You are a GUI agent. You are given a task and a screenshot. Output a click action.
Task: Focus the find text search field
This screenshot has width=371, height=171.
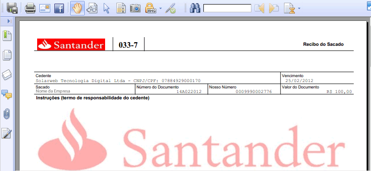[x=227, y=8]
